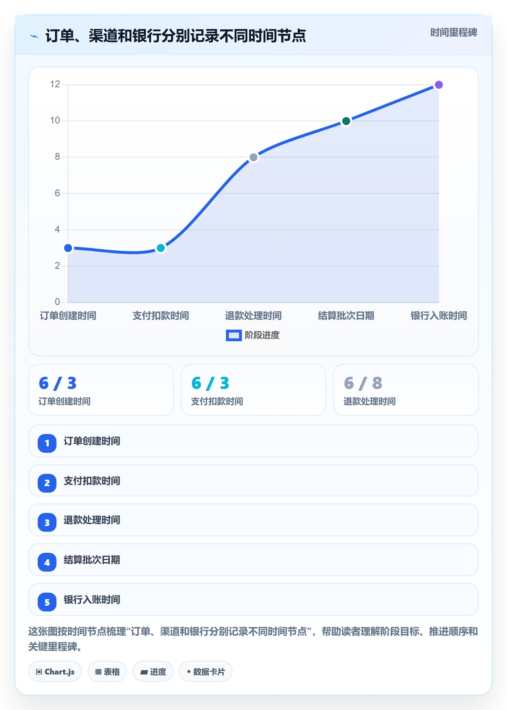Click the number 3 step badge
The image size is (507, 710).
[47, 522]
